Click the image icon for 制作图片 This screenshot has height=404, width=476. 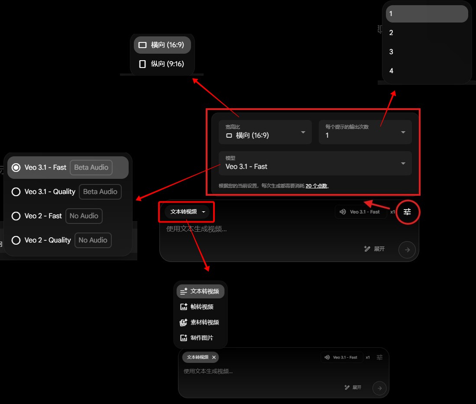tap(183, 338)
